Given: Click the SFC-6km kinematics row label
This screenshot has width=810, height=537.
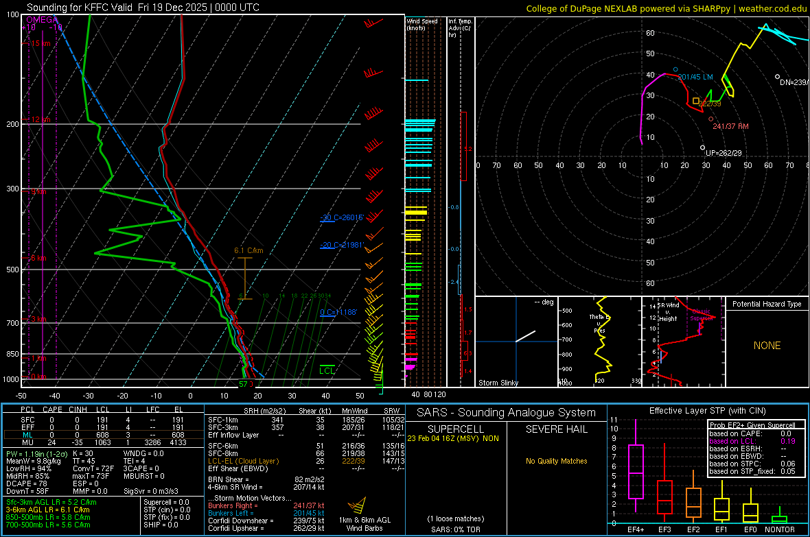Looking at the screenshot, I should [223, 446].
